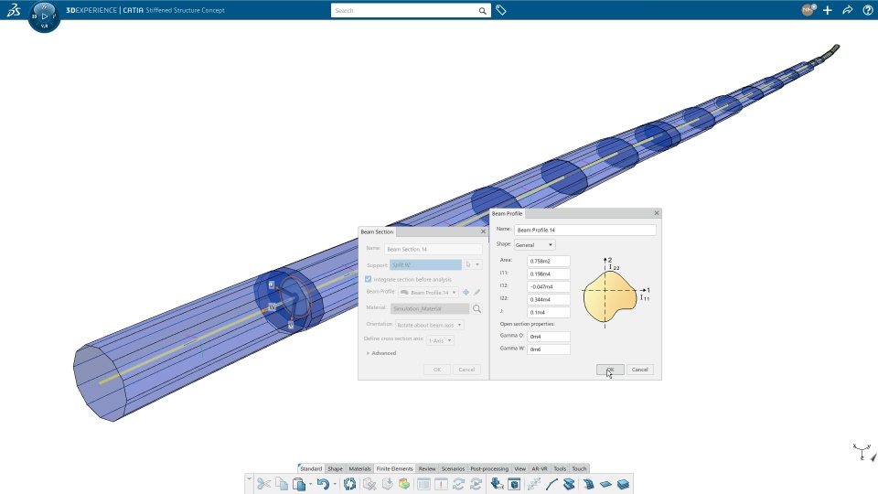Screen dimensions: 878x494
Task: Click OK in Beam Profile dialog
Action: pos(610,370)
